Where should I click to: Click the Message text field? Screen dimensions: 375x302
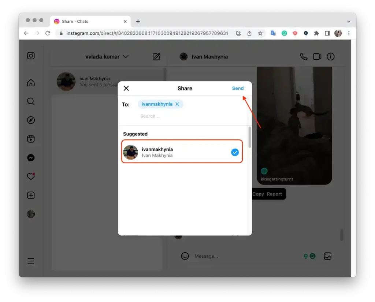[x=246, y=256]
